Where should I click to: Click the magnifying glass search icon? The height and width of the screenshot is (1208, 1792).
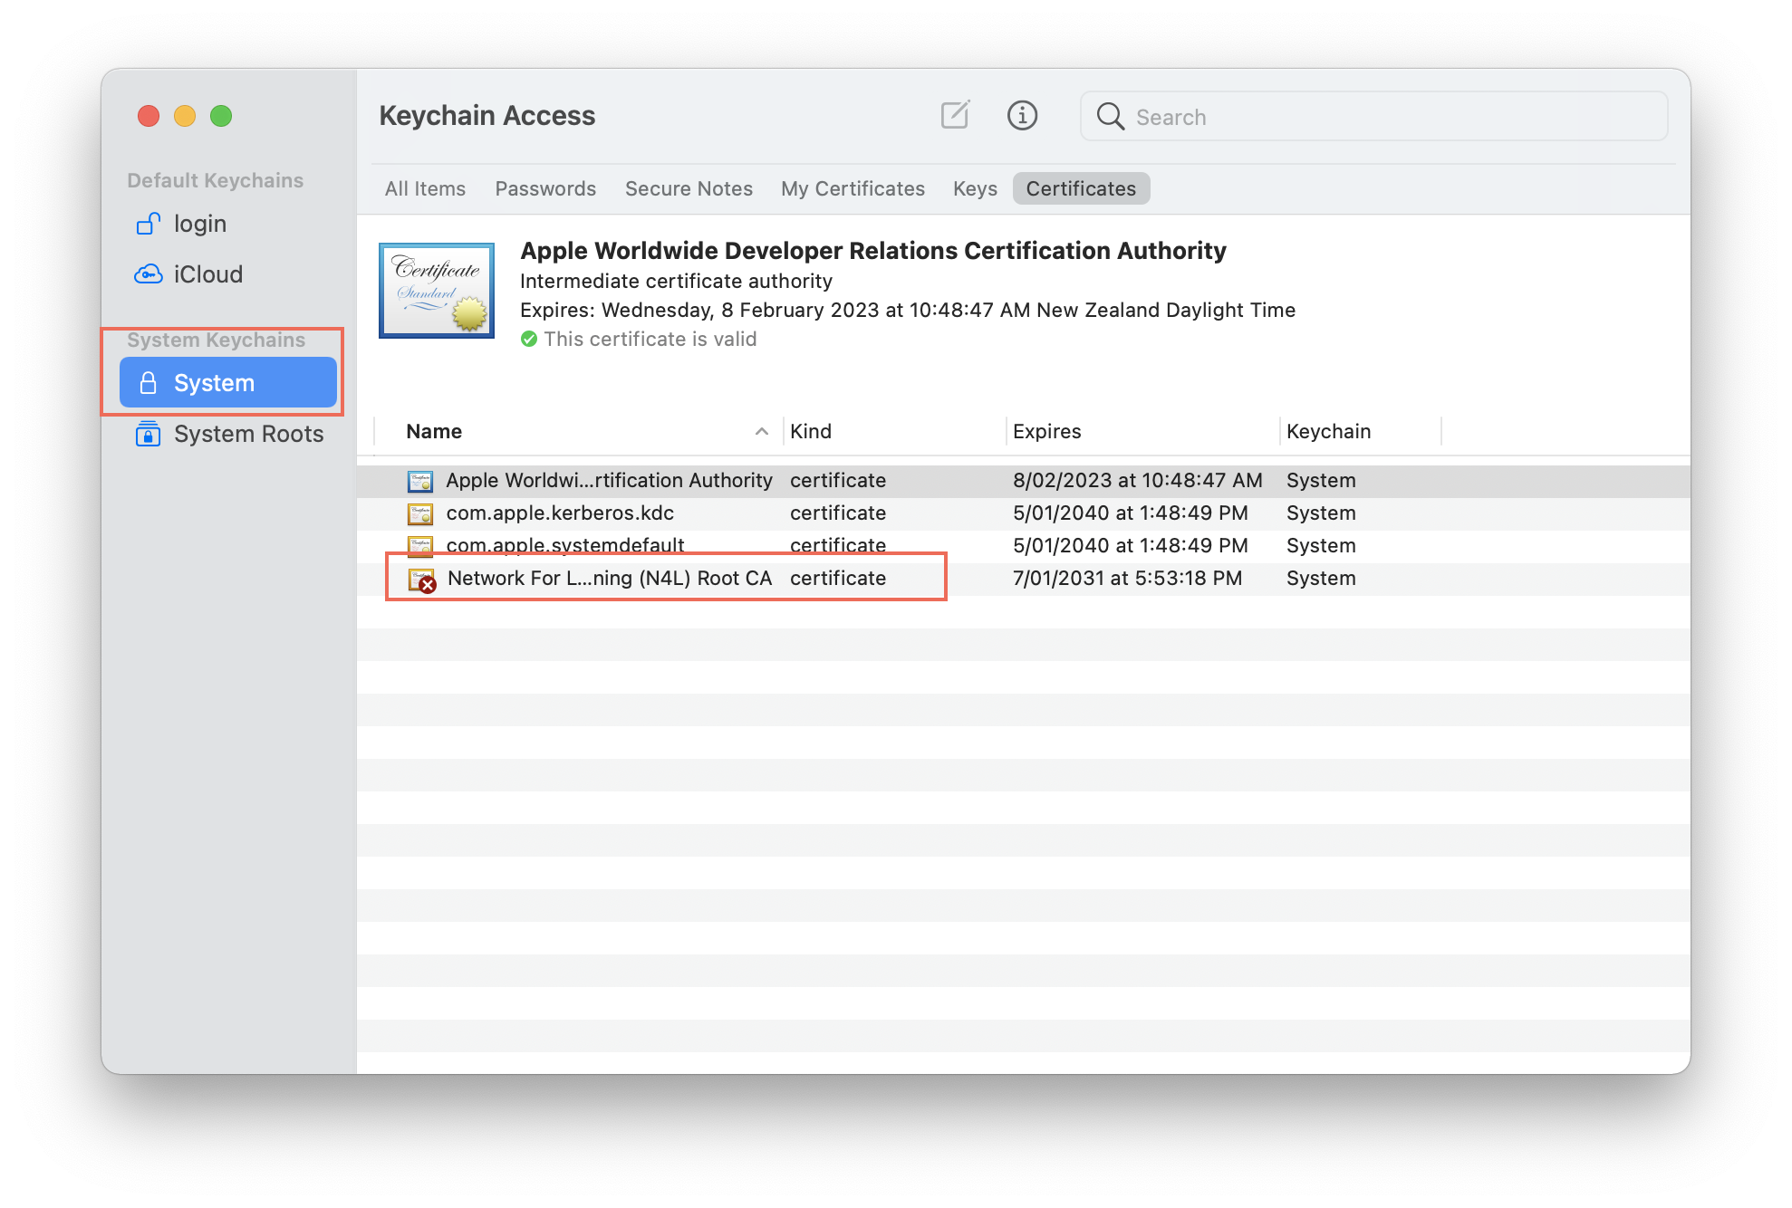pyautogui.click(x=1110, y=116)
